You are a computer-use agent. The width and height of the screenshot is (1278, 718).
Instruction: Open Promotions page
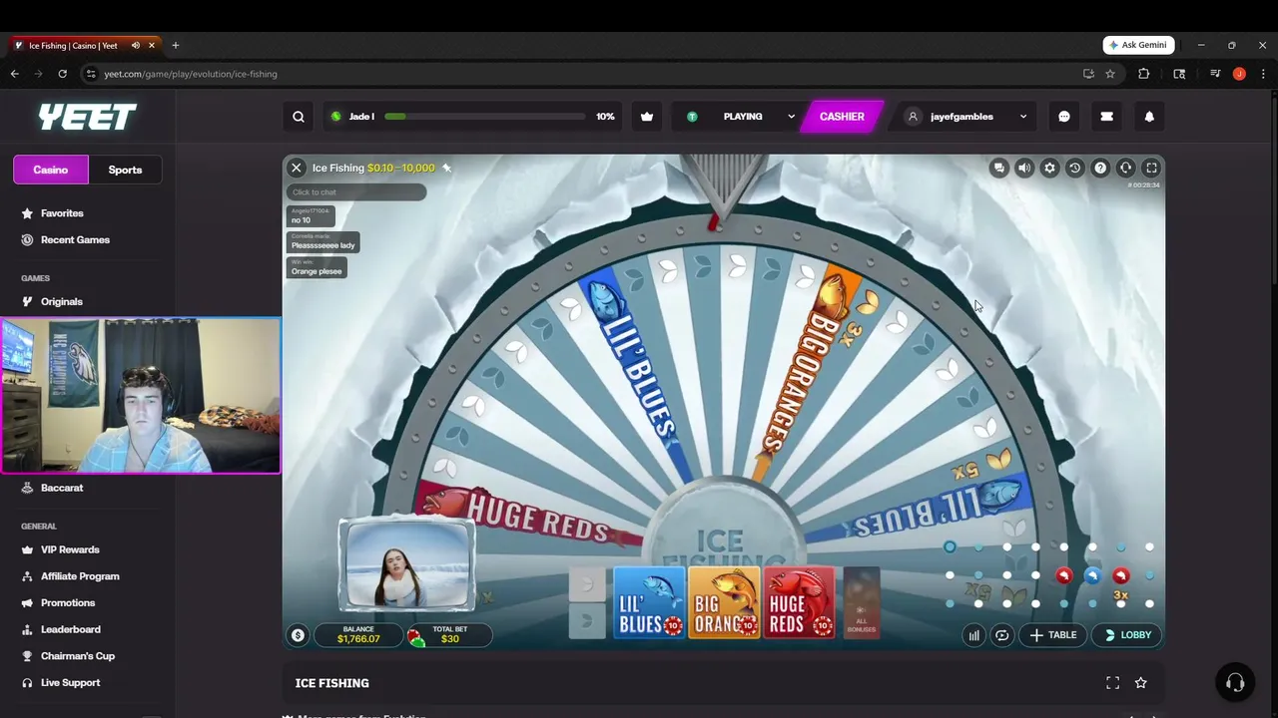[68, 603]
